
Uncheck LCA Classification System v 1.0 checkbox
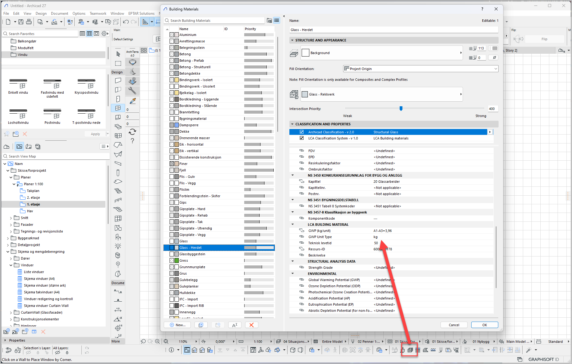click(x=302, y=138)
